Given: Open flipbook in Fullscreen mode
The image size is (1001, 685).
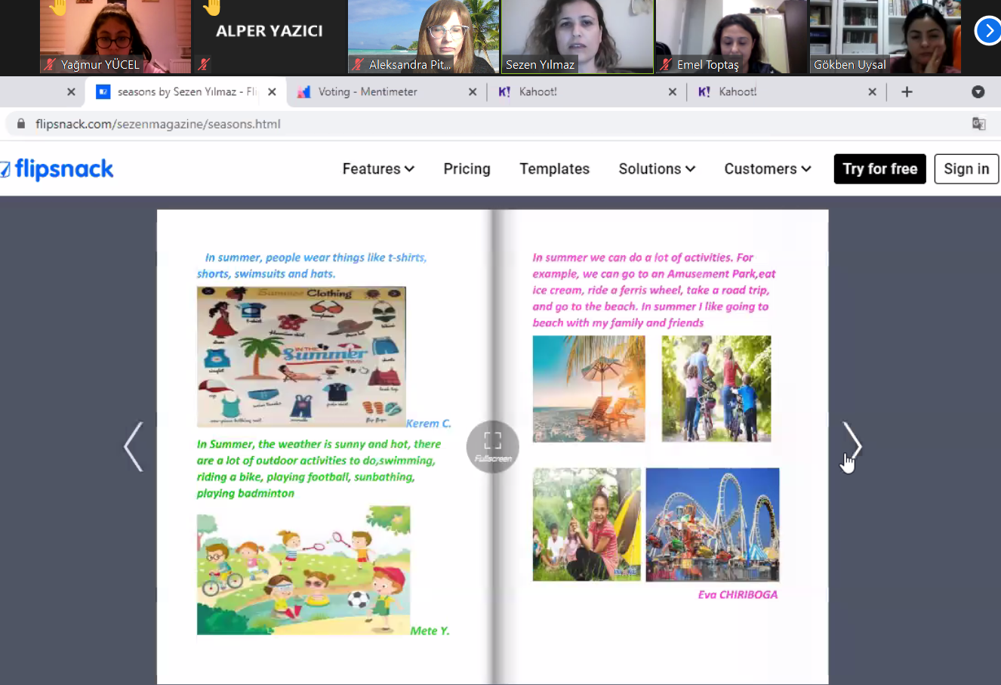Looking at the screenshot, I should tap(492, 446).
